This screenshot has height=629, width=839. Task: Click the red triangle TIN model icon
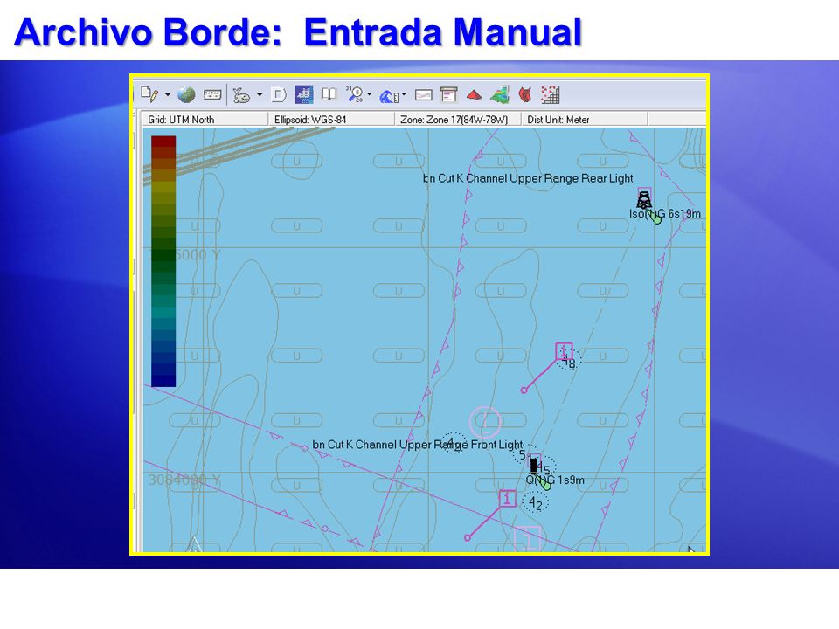[x=474, y=95]
